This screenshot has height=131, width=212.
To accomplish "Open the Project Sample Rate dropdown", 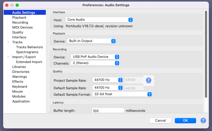I will [x=107, y=80].
